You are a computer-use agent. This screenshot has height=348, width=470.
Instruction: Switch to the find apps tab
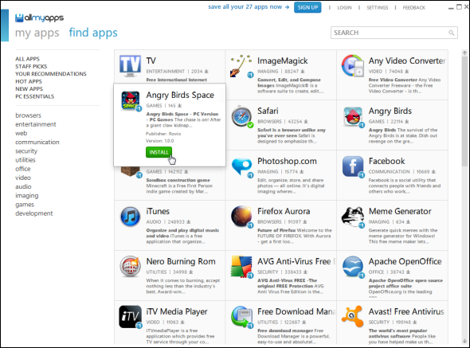pyautogui.click(x=93, y=33)
